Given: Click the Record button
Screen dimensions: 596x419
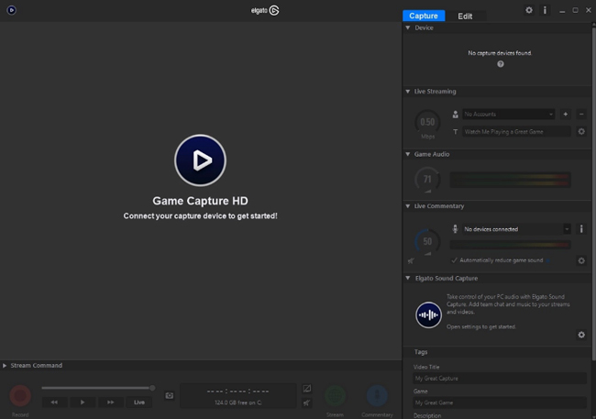Looking at the screenshot, I should point(20,396).
